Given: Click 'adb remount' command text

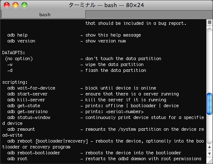Looking at the screenshot, I should click(21, 129).
